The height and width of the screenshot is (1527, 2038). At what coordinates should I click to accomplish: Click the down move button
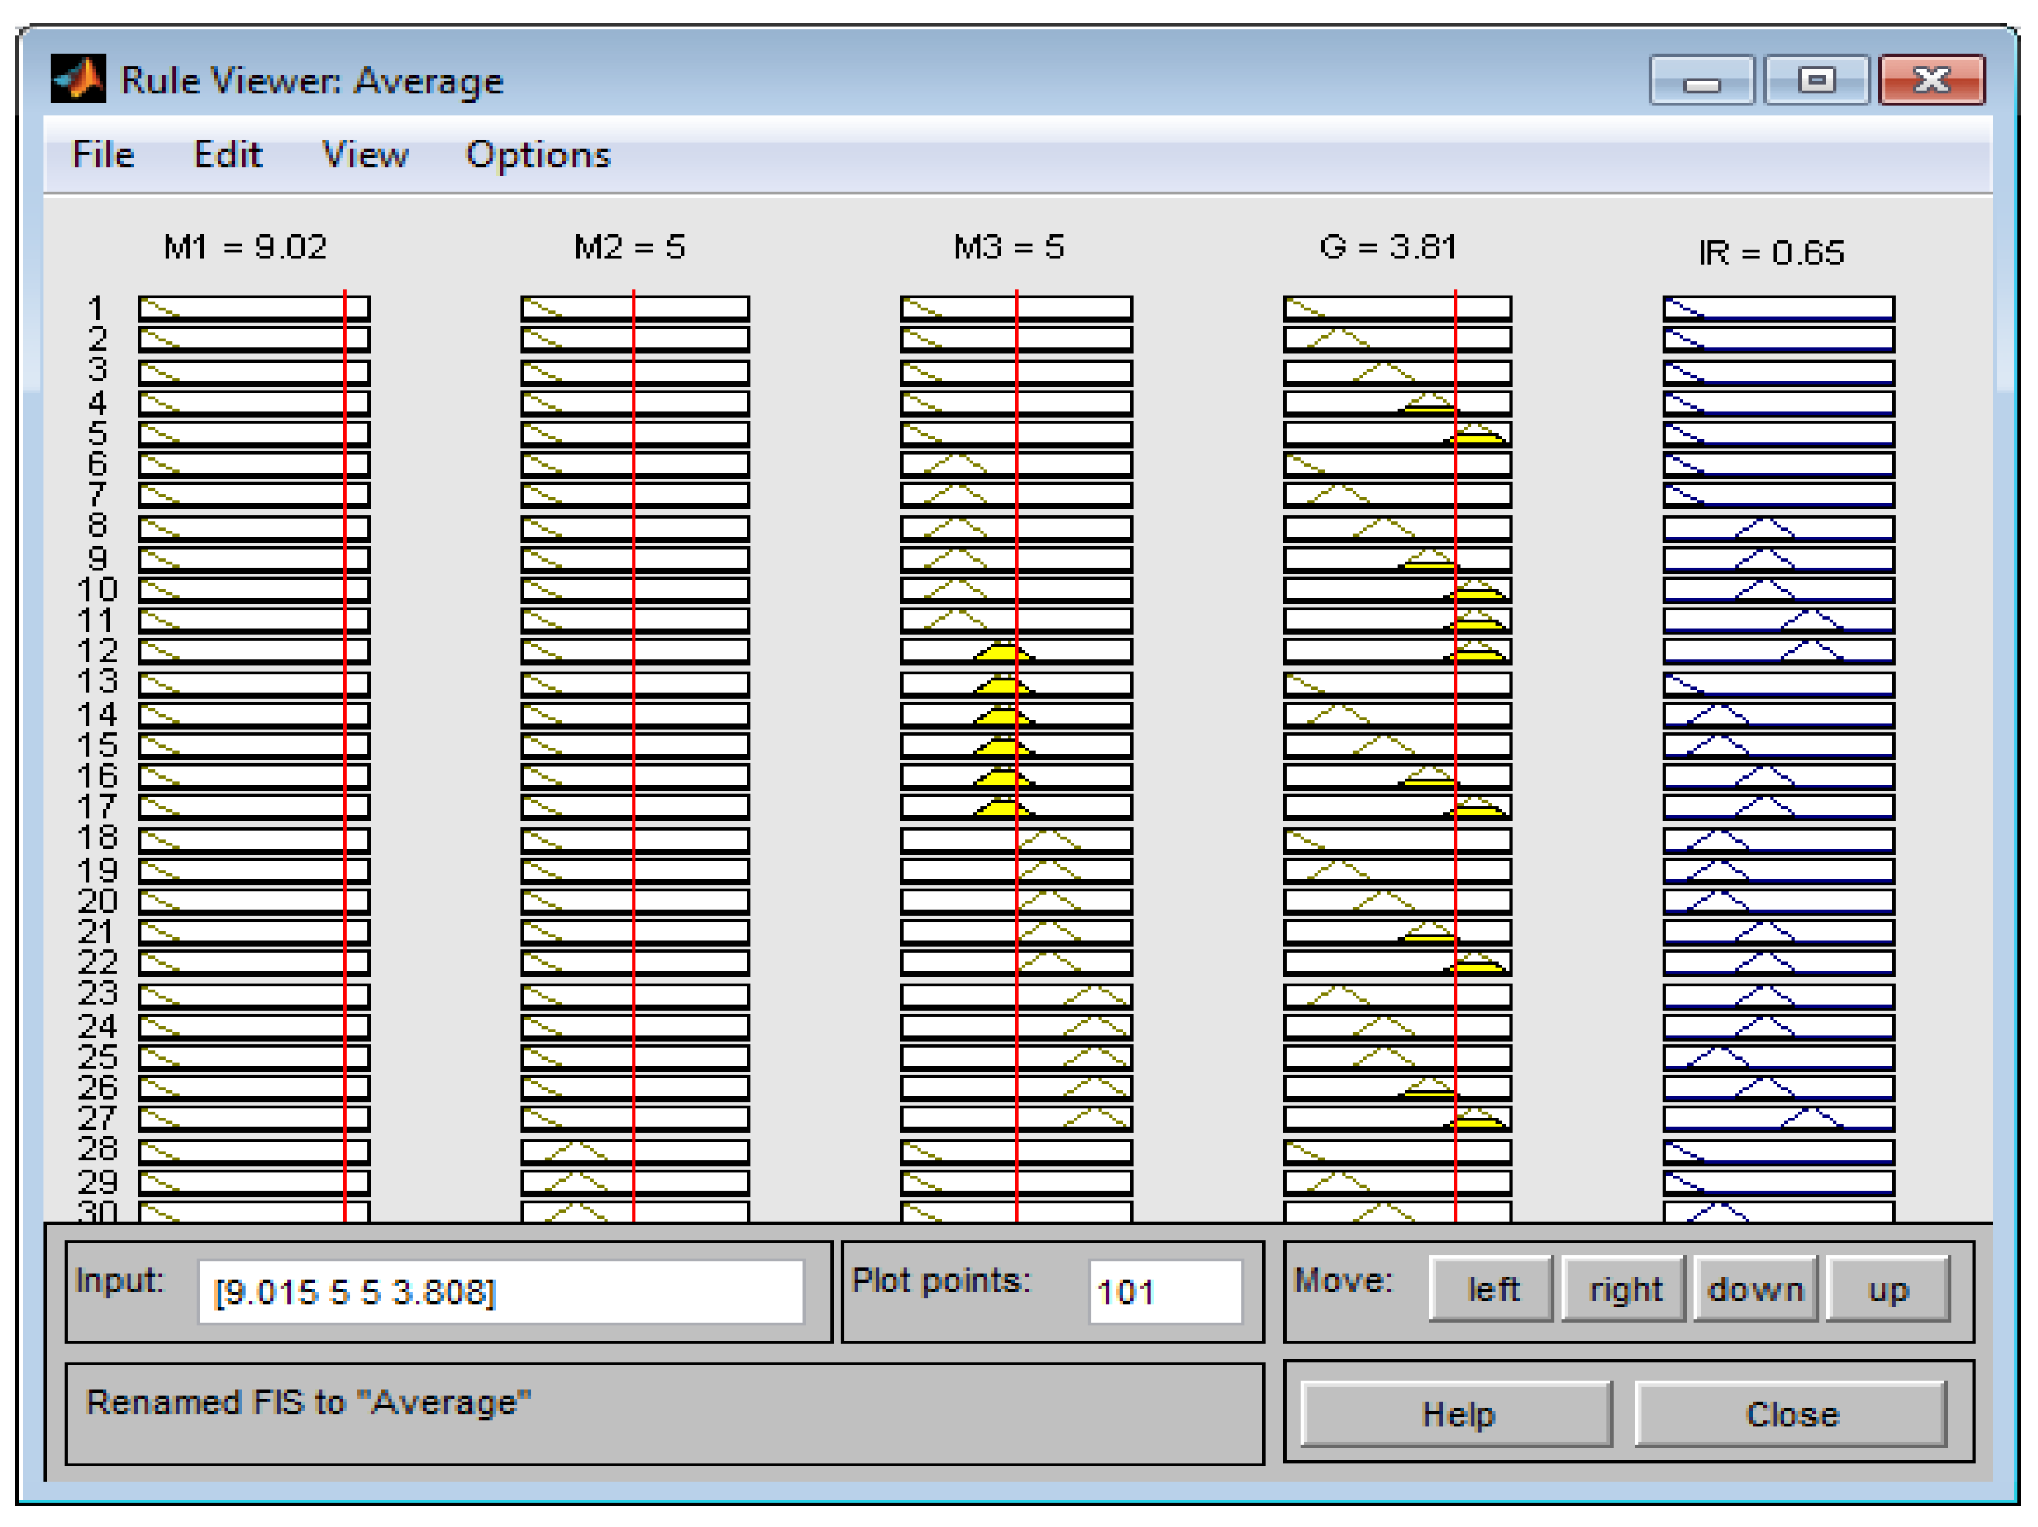click(x=1756, y=1289)
